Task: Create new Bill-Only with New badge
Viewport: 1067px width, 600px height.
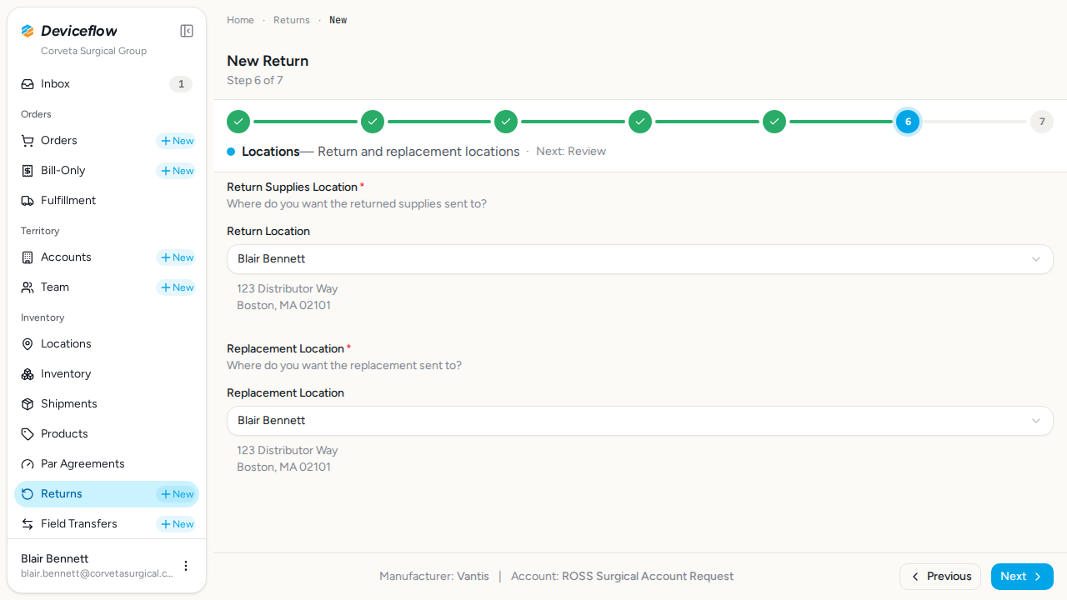Action: pos(177,171)
